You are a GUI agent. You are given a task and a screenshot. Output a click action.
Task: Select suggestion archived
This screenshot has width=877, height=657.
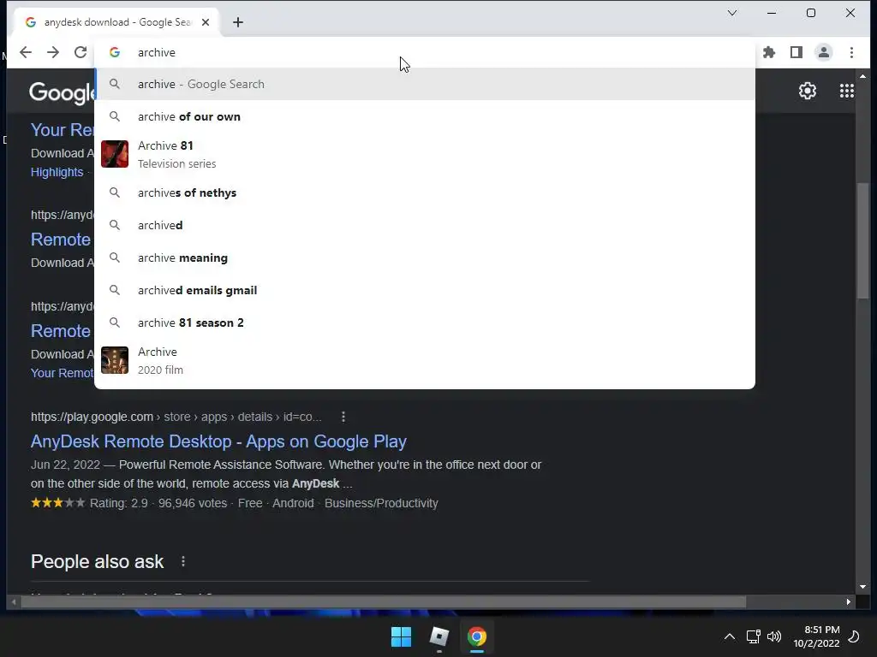tap(425, 225)
